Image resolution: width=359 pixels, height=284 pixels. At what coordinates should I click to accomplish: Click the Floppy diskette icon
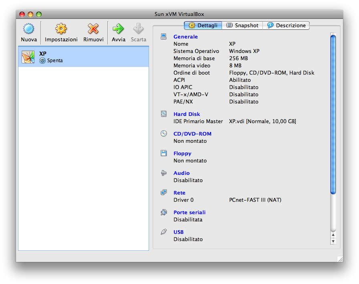point(164,153)
